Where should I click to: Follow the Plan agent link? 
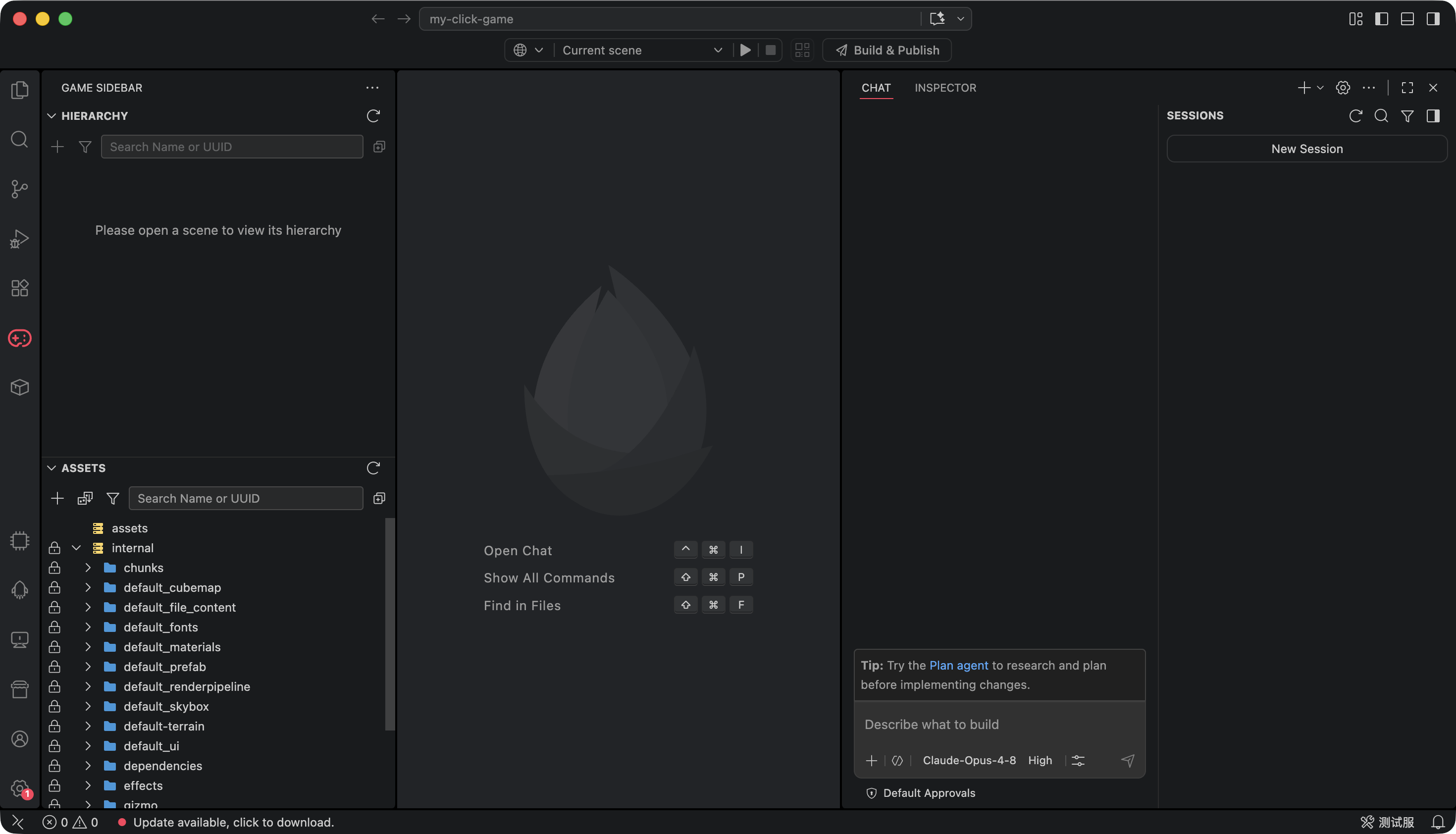tap(958, 666)
